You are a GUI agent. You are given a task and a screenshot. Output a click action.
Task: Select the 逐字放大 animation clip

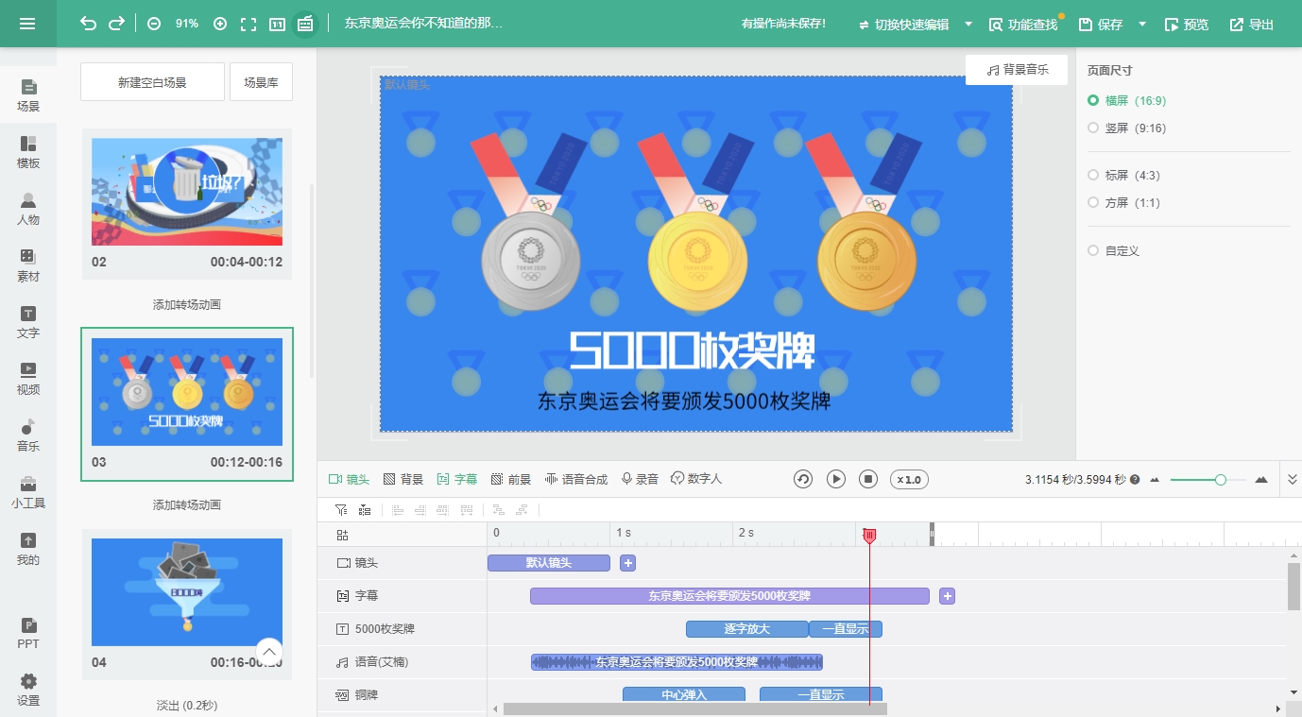click(x=747, y=629)
